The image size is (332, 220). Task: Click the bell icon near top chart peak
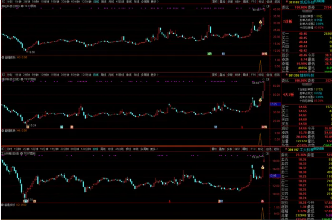[x=260, y=22]
